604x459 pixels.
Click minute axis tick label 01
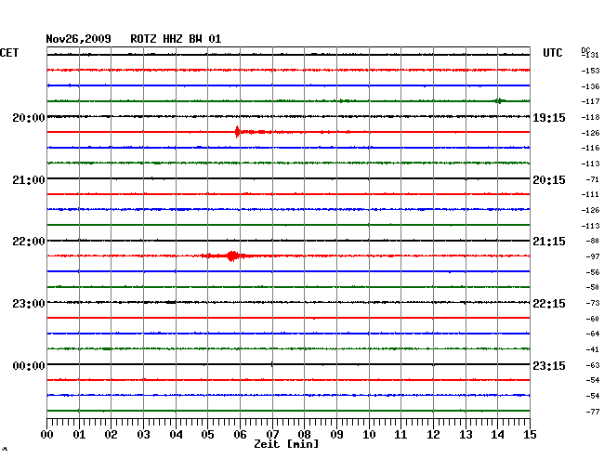coord(79,435)
